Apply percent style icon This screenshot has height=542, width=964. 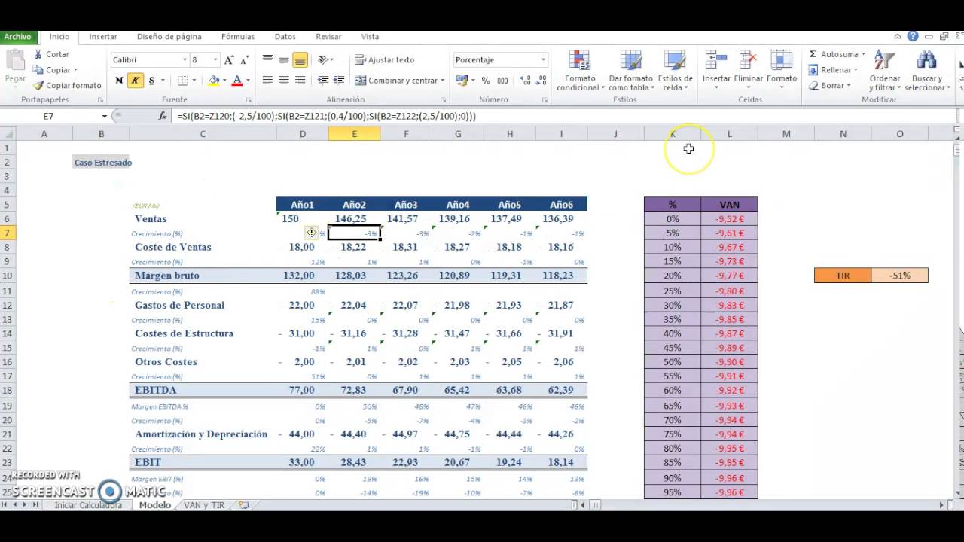pyautogui.click(x=486, y=81)
